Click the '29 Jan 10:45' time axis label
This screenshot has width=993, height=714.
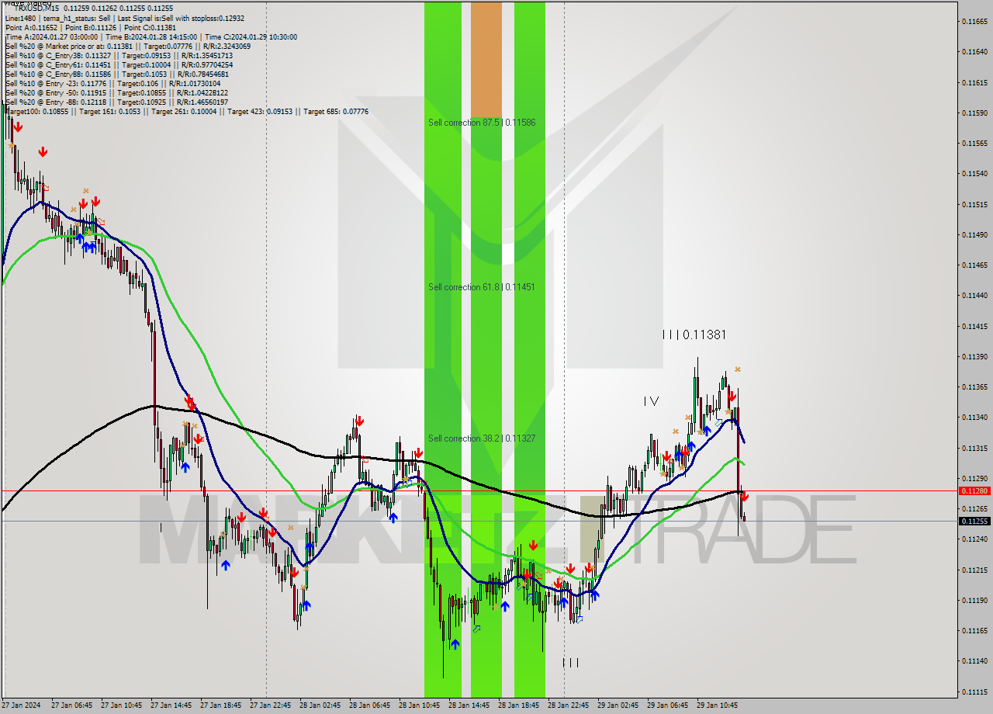[718, 705]
